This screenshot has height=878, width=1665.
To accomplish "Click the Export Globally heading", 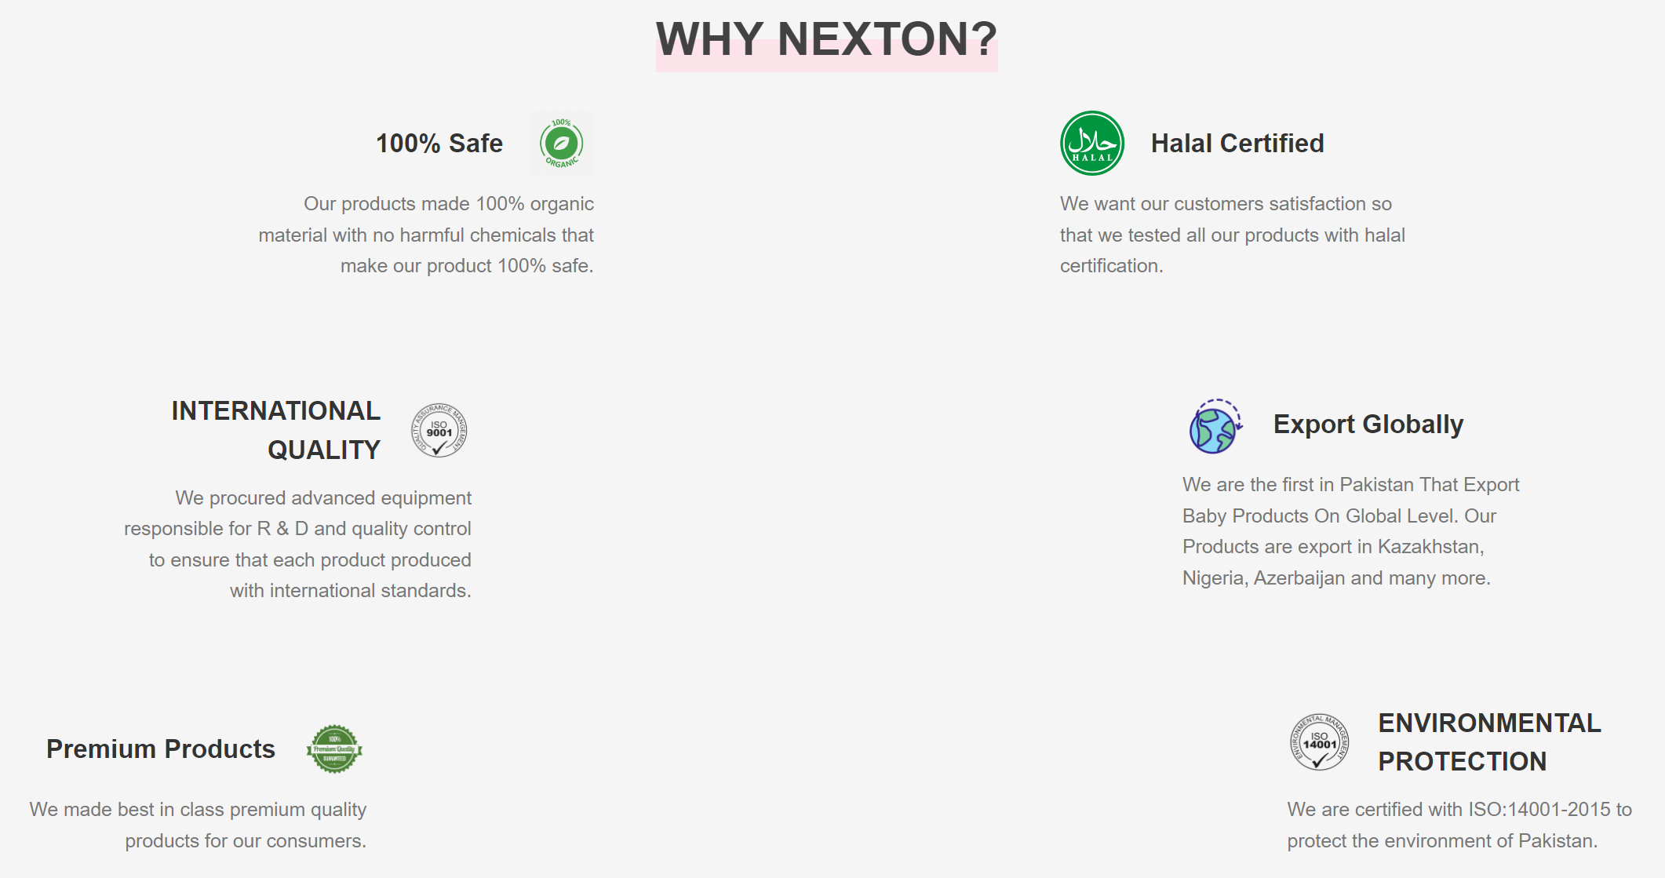I will click(1368, 424).
